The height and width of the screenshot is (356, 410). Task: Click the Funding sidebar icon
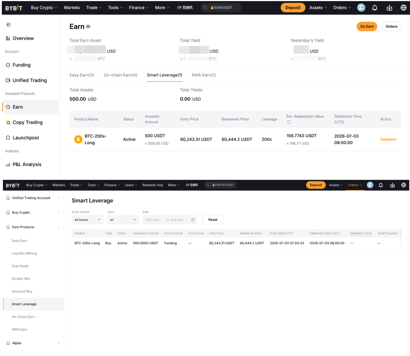8,65
